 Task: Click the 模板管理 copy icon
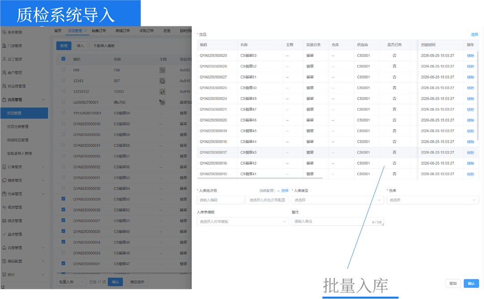(x=4, y=180)
